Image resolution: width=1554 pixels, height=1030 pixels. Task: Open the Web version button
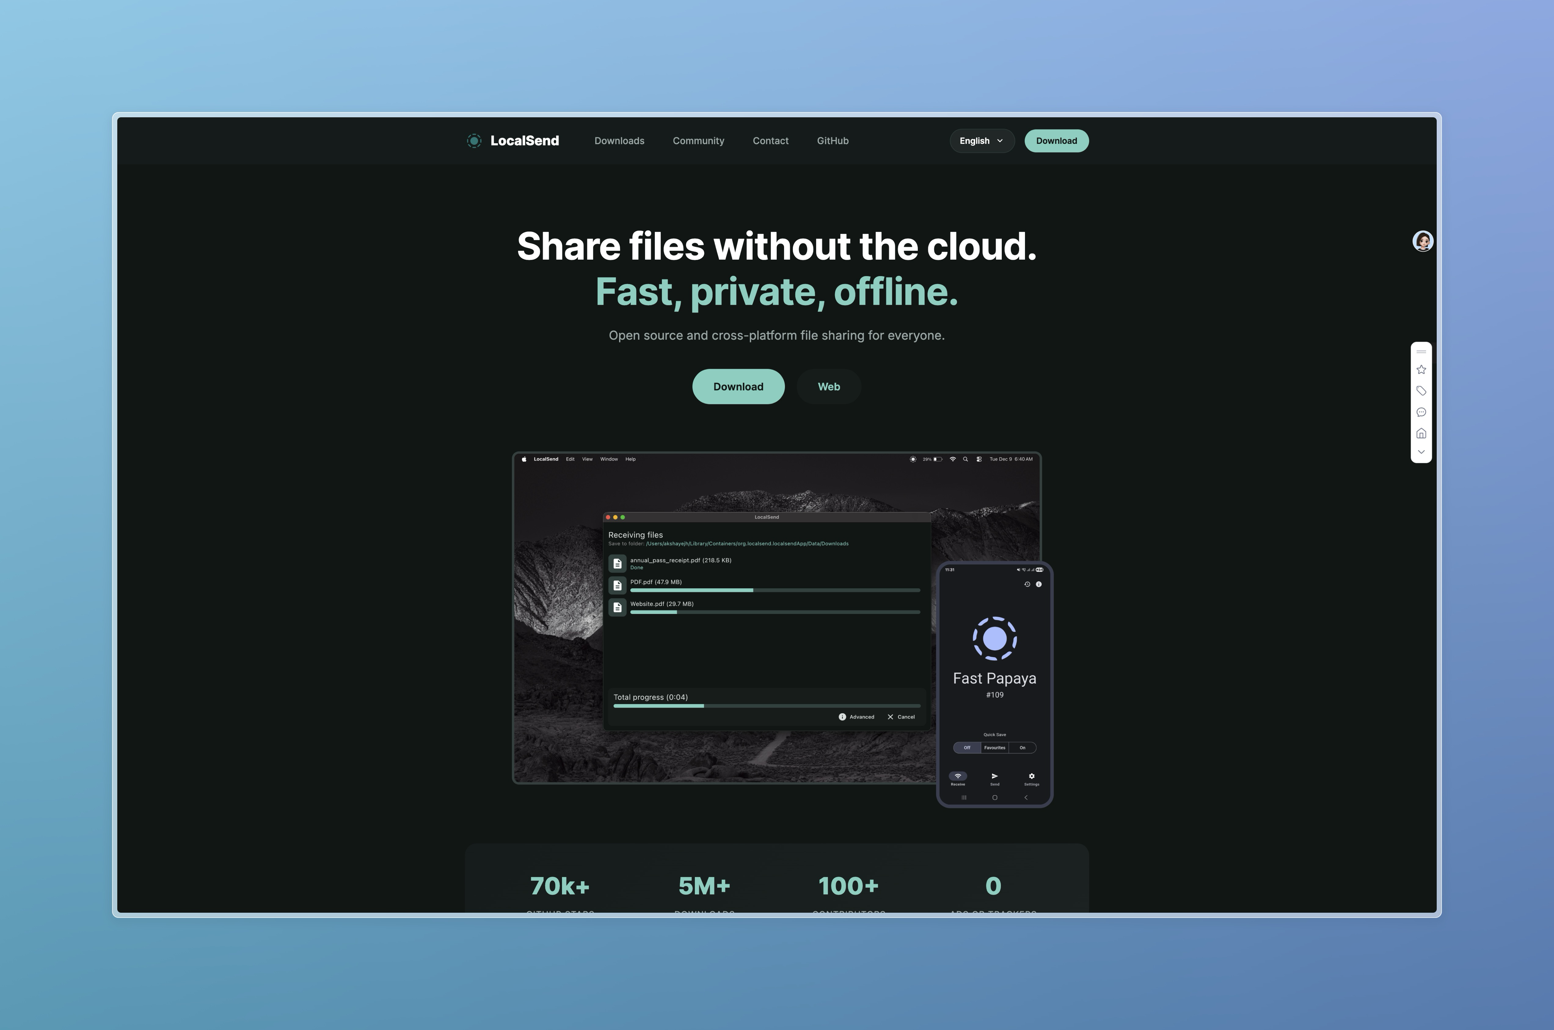click(x=828, y=386)
